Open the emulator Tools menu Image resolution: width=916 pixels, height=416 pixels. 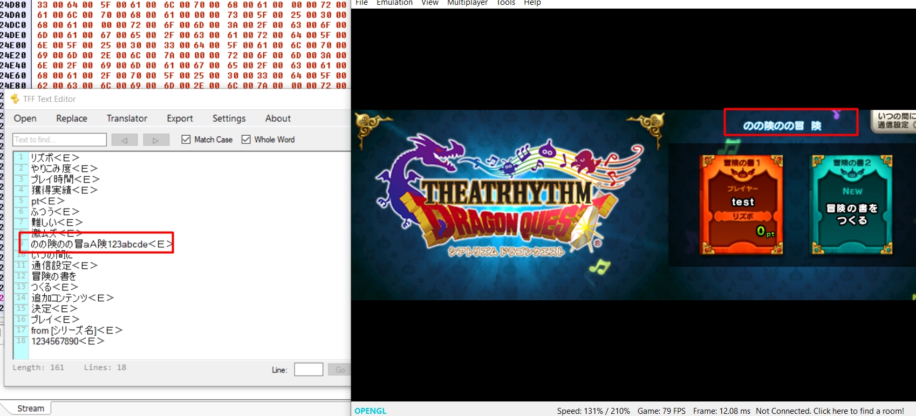point(505,3)
